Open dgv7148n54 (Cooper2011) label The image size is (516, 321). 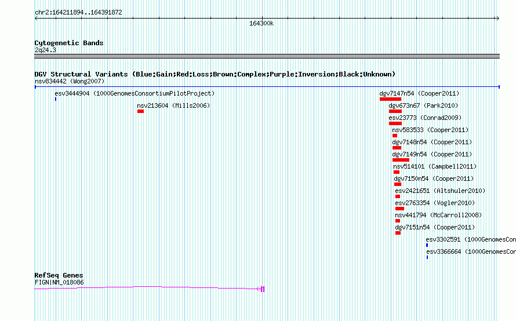tap(432, 142)
